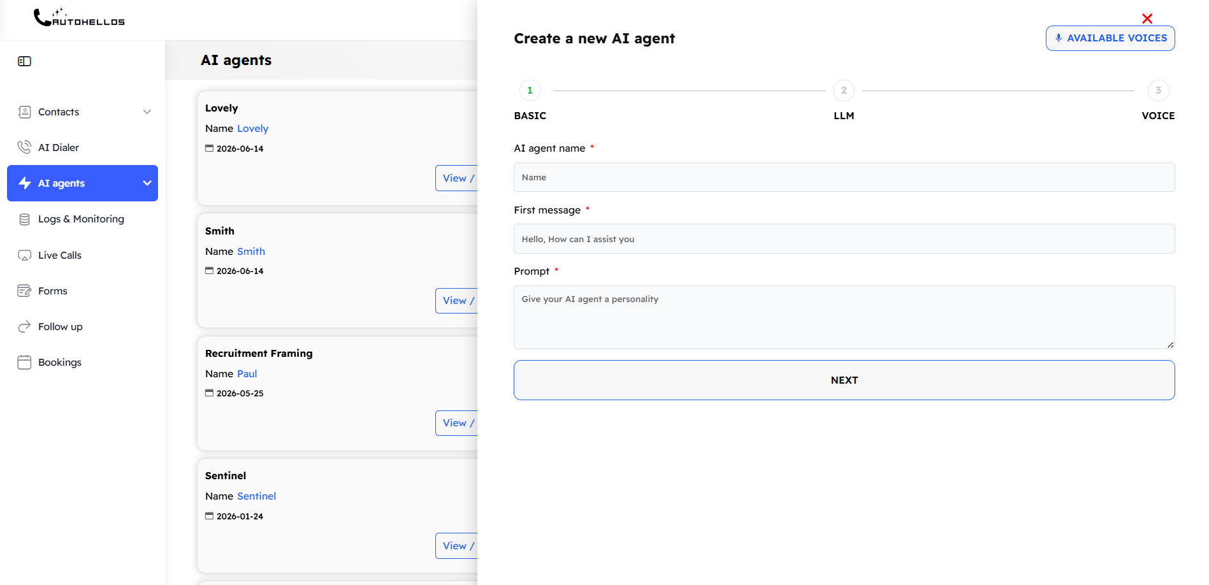Screen dimensions: 1209x585
Task: Click the 'Recruitment Framing' card title
Action: (259, 354)
